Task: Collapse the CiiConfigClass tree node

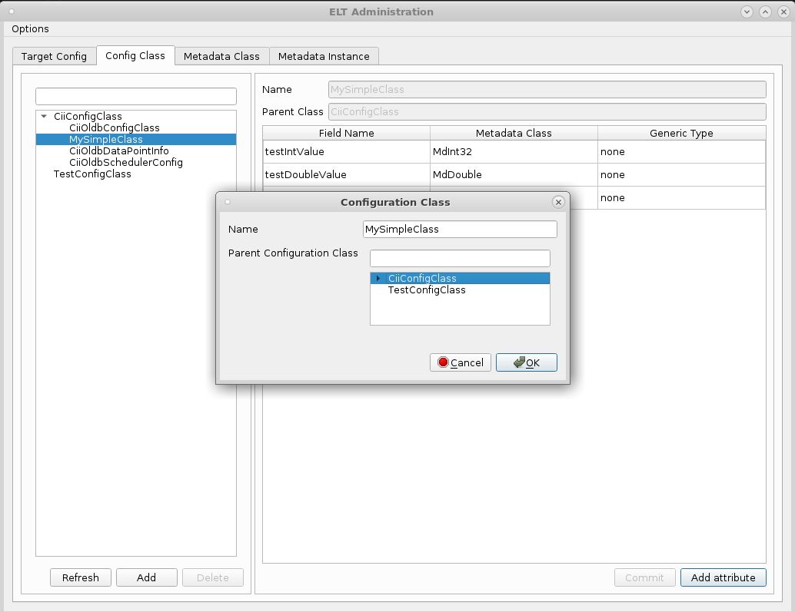Action: pyautogui.click(x=44, y=117)
